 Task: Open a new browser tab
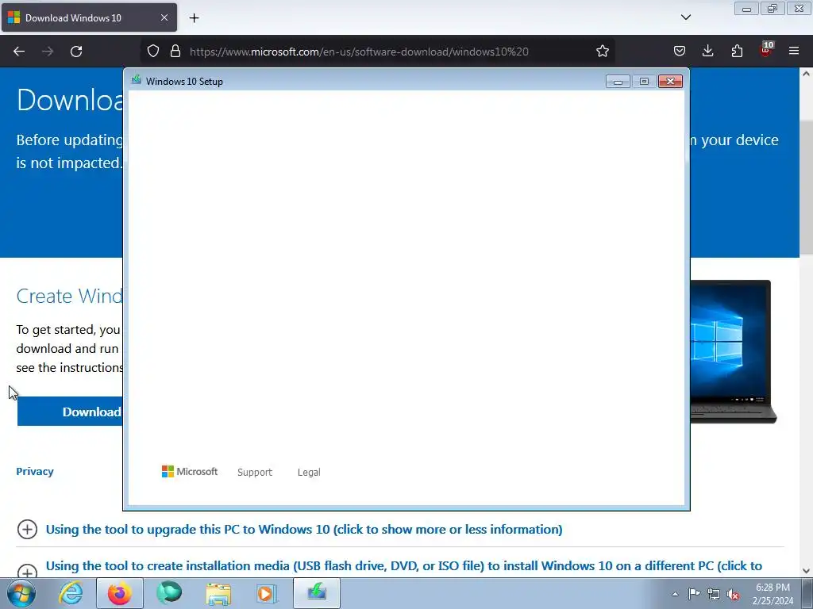click(x=194, y=18)
